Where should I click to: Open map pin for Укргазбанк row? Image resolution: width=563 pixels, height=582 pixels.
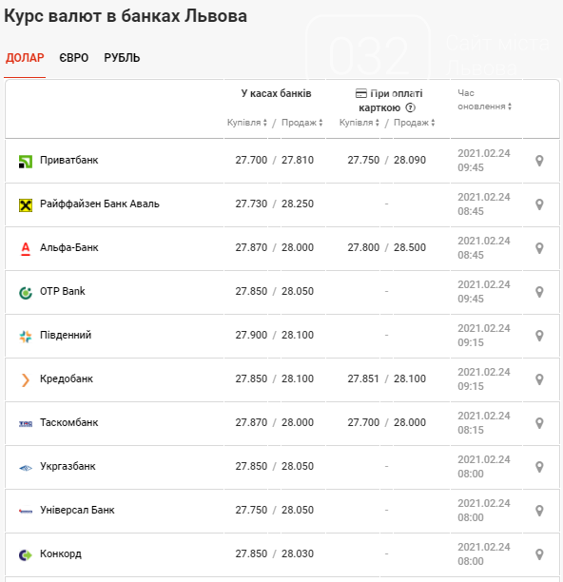539,467
